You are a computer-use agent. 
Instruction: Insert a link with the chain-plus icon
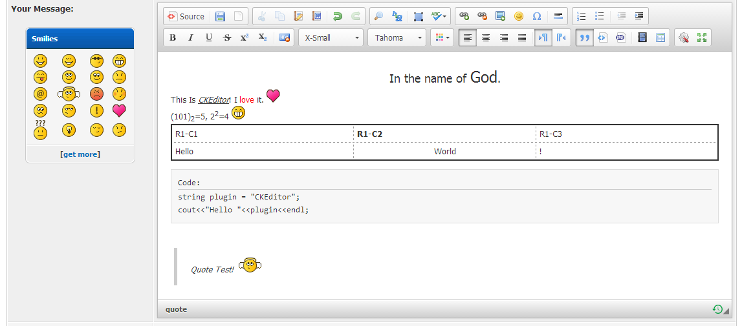point(464,17)
